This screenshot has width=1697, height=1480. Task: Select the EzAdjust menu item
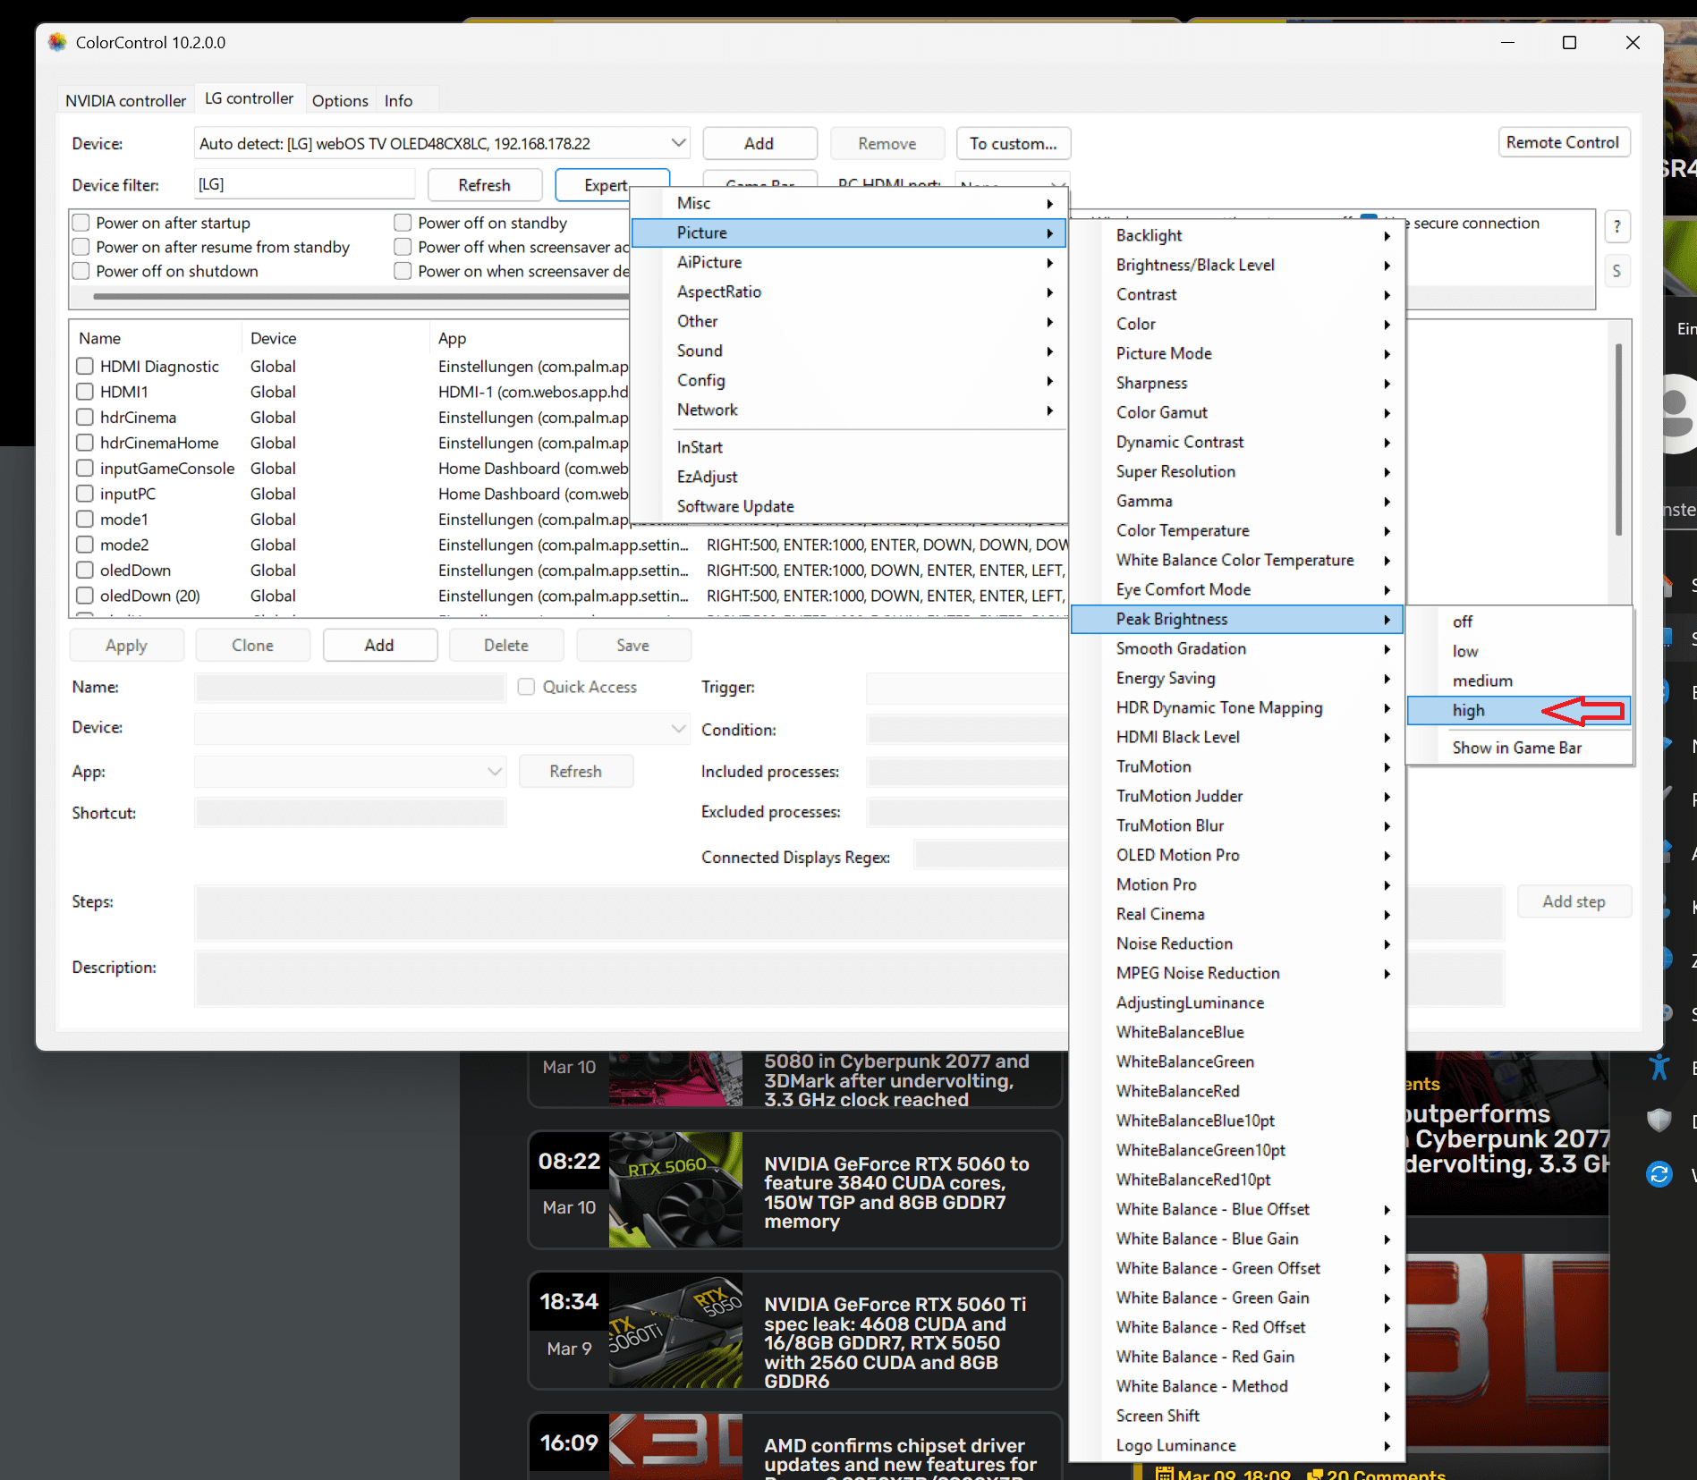849,477
